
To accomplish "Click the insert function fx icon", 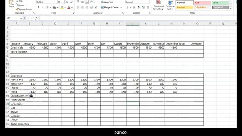I will coord(36,18).
